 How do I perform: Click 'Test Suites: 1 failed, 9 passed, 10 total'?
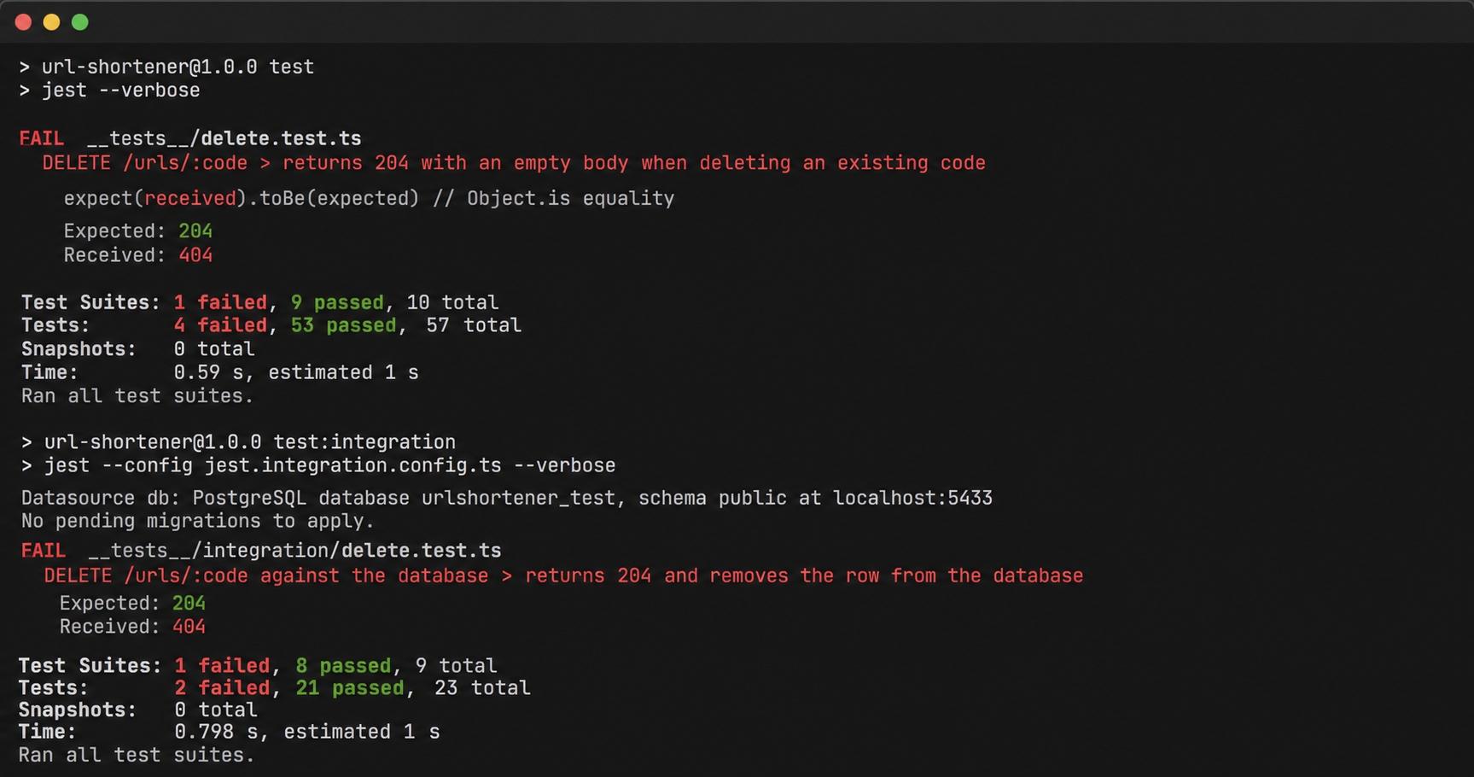(260, 302)
